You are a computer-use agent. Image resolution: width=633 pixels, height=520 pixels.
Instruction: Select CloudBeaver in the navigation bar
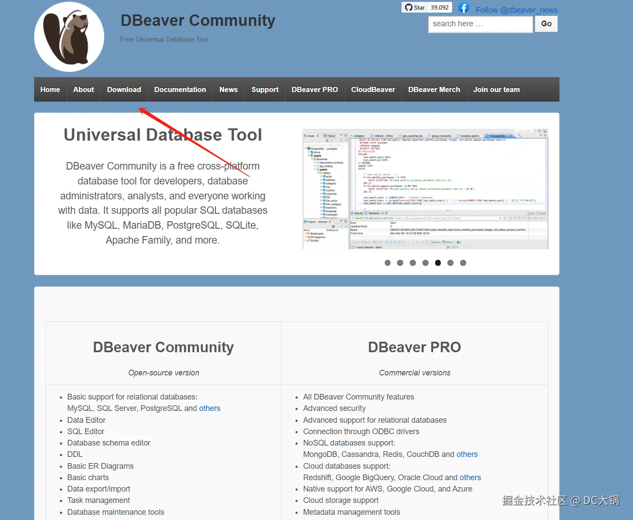pyautogui.click(x=373, y=89)
